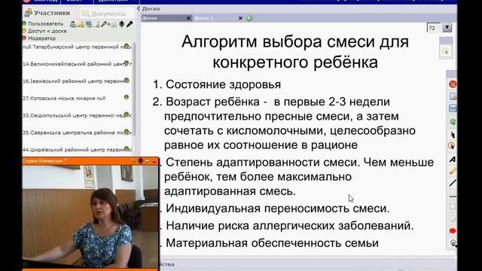This screenshot has width=482, height=271.
Task: Select the arrow pointer tool
Action: tap(453, 134)
